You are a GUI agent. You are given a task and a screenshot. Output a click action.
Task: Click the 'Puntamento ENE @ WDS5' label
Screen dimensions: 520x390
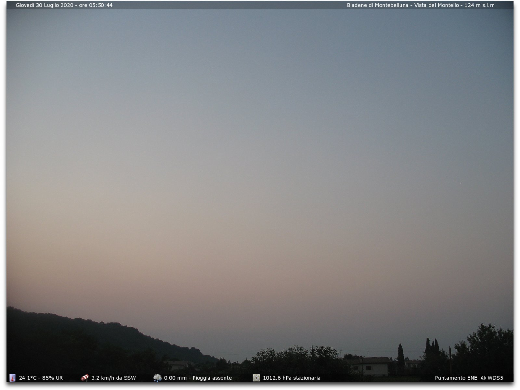tap(469, 378)
